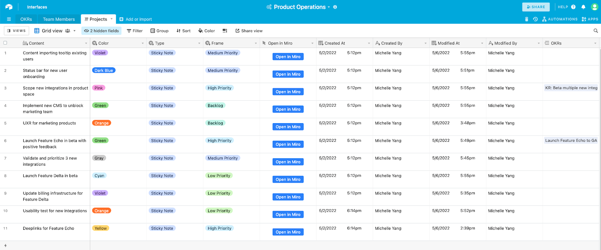Image resolution: width=601 pixels, height=250 pixels.
Task: Open the Group options
Action: point(160,31)
